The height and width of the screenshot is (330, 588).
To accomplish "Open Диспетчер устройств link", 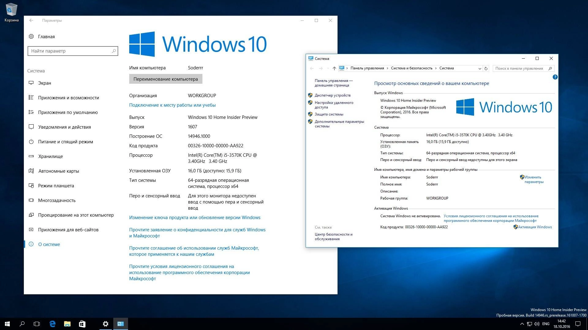I will (x=333, y=95).
